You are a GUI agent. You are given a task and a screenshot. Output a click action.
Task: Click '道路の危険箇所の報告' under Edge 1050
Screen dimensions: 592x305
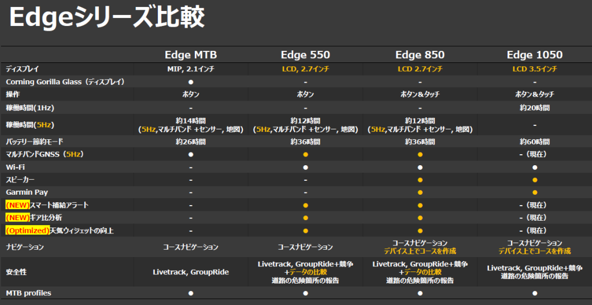point(535,276)
